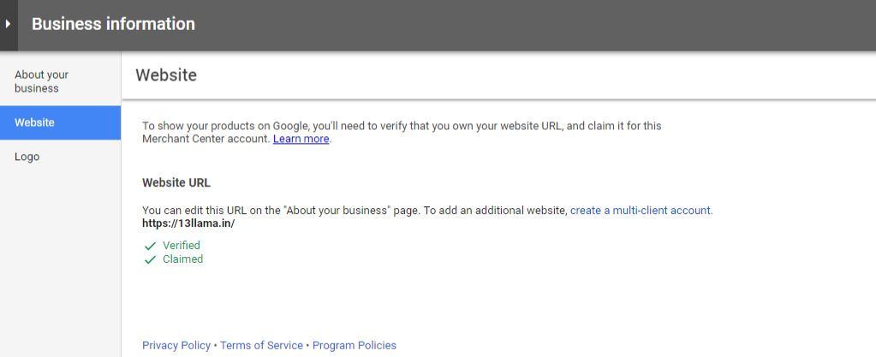
Task: Follow the Learn more link
Action: tap(301, 139)
